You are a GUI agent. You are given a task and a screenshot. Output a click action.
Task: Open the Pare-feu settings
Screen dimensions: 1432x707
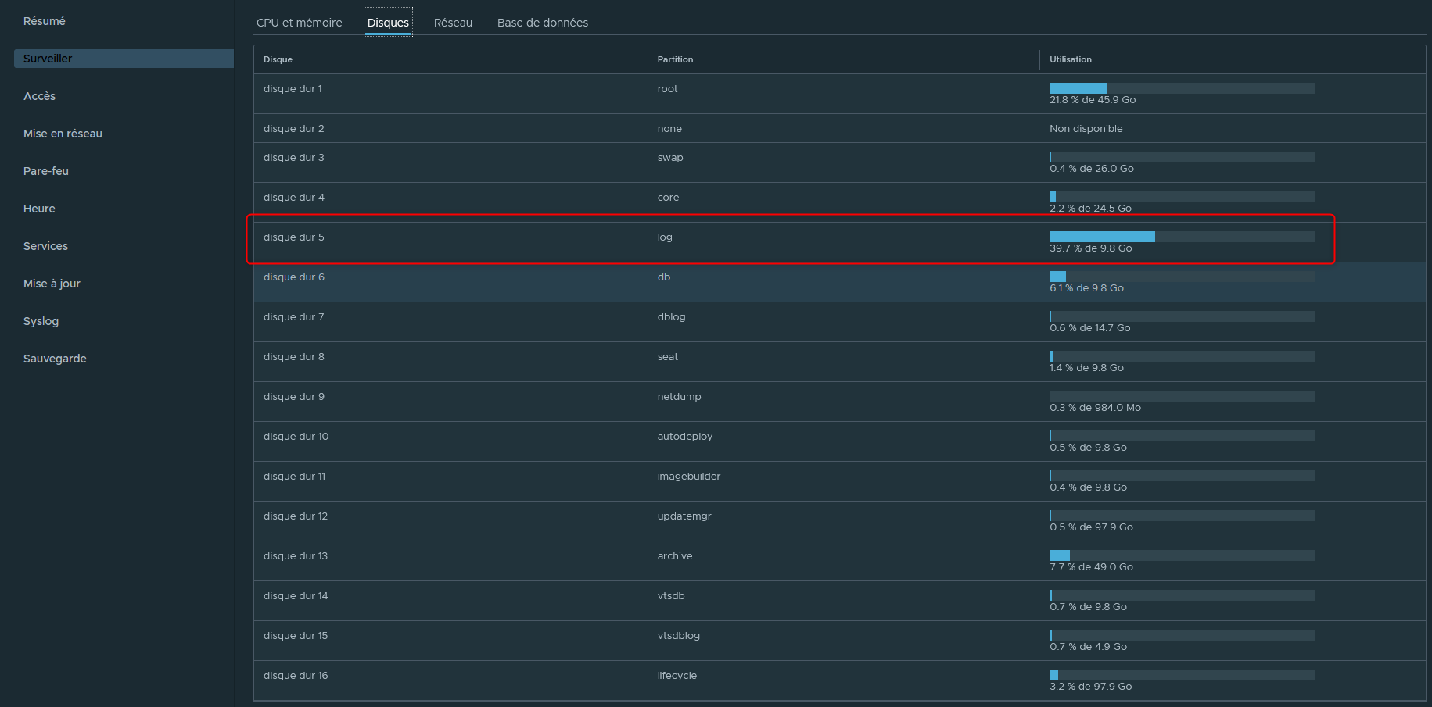(46, 171)
